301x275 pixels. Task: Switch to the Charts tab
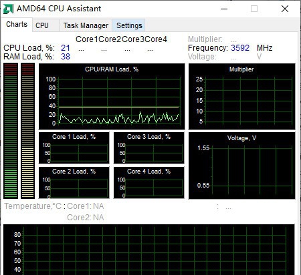(17, 24)
